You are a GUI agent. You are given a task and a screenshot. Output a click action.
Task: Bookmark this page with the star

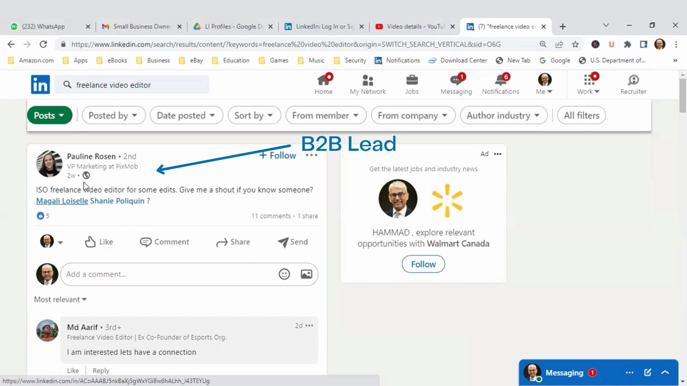tap(575, 44)
